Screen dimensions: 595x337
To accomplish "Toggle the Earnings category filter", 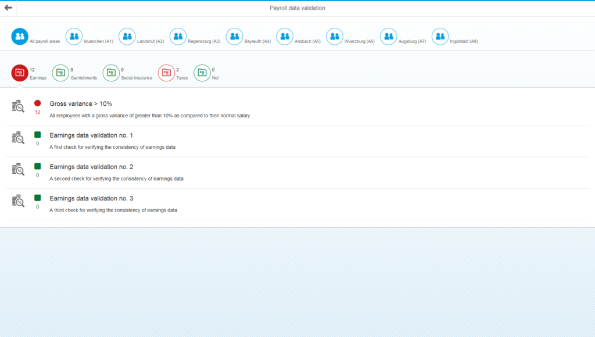I will tap(19, 73).
